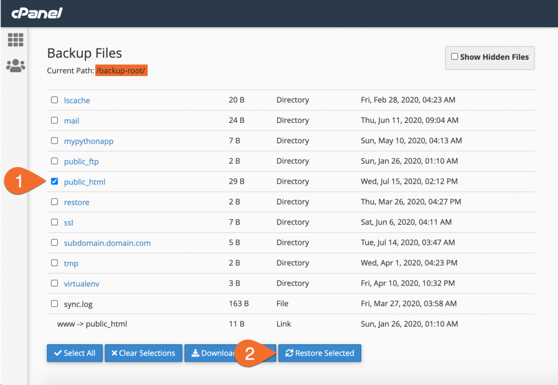
Task: Open the user manager people icon
Action: [15, 66]
